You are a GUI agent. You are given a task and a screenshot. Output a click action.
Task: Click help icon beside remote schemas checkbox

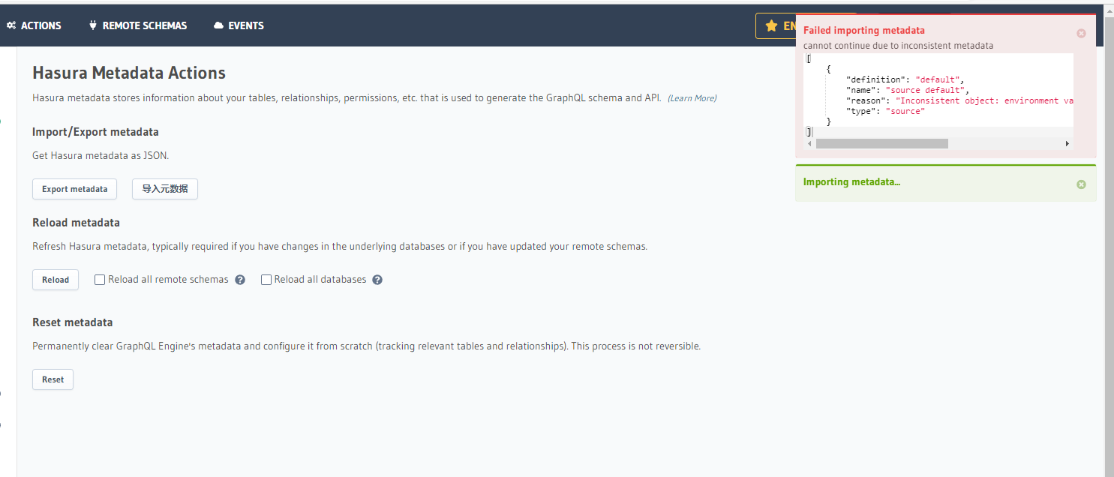pos(240,280)
